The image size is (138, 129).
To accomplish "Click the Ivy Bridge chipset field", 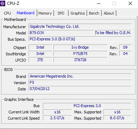I will 80,47.
